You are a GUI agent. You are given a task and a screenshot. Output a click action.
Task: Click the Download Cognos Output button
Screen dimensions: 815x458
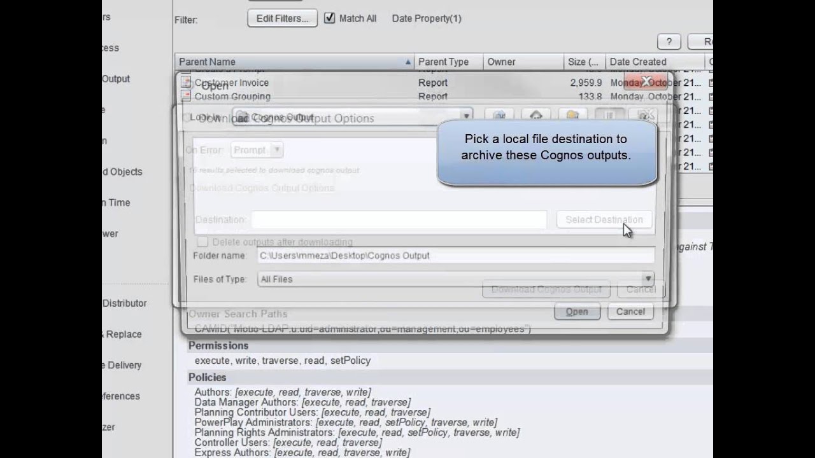coord(546,289)
